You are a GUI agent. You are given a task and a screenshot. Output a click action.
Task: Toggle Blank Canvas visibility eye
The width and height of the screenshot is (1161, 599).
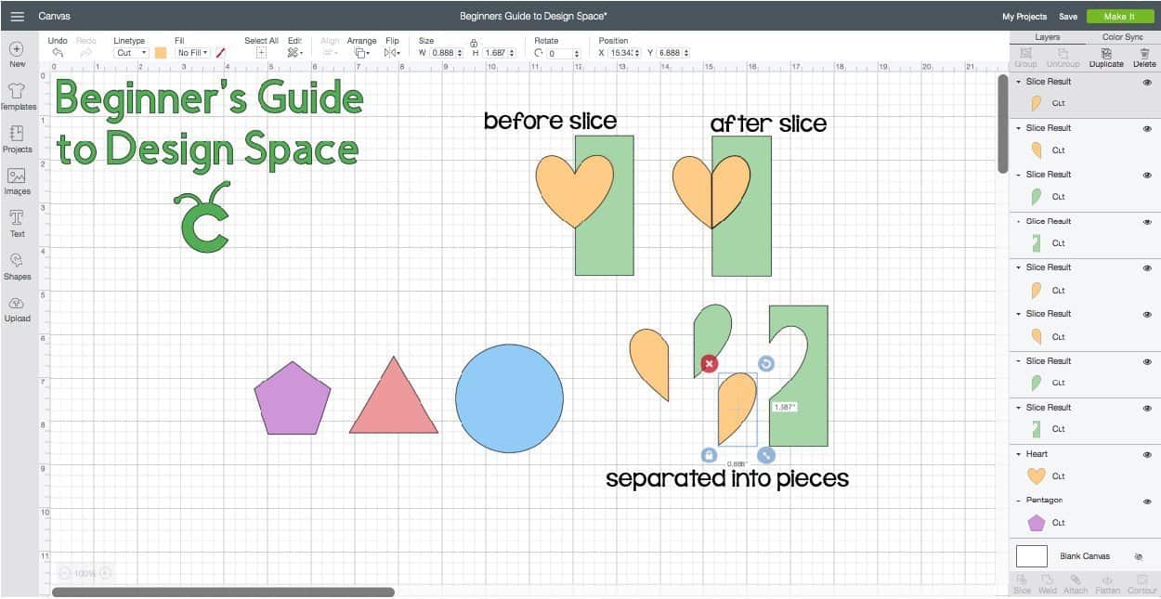coord(1139,556)
